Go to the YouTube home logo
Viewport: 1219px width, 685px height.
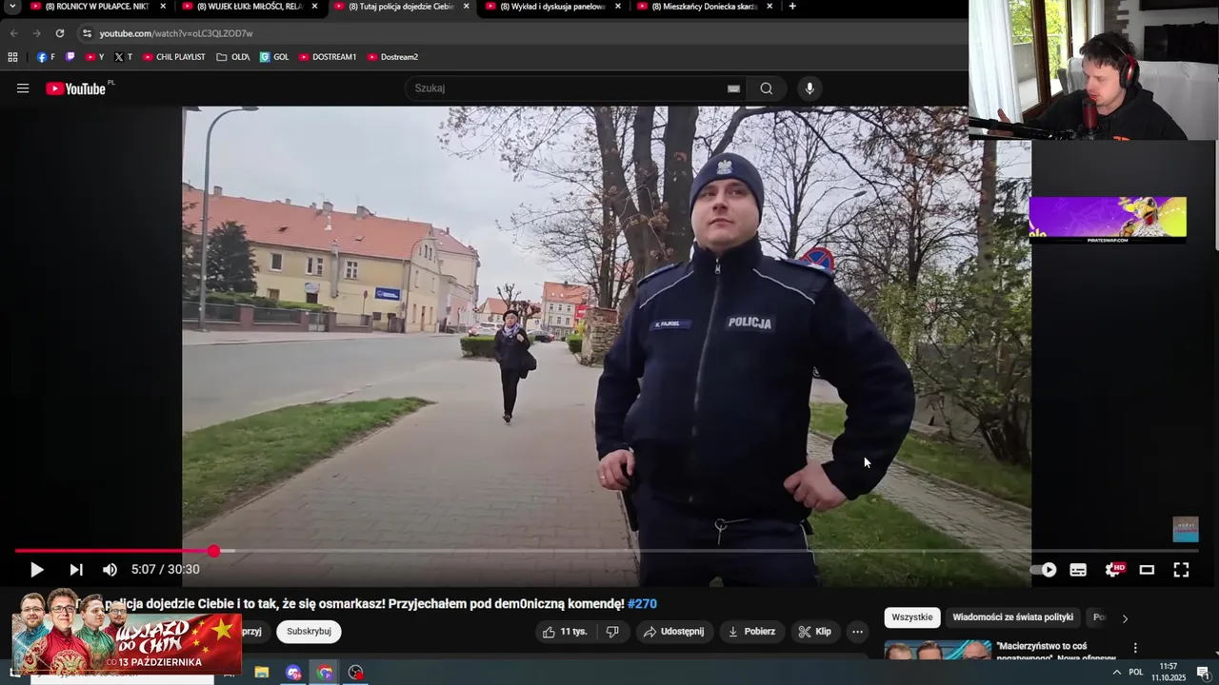pos(75,88)
